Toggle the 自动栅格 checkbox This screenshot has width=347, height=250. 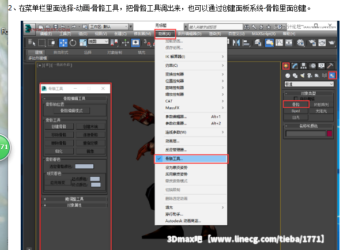coord(296,99)
